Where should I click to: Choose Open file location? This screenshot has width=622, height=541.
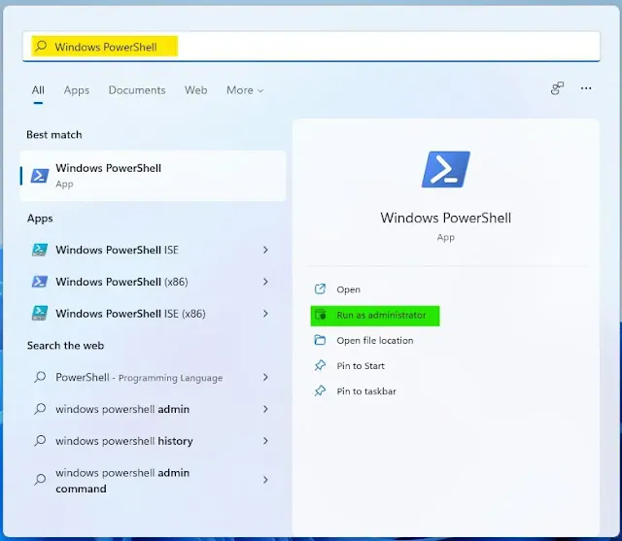[375, 341]
